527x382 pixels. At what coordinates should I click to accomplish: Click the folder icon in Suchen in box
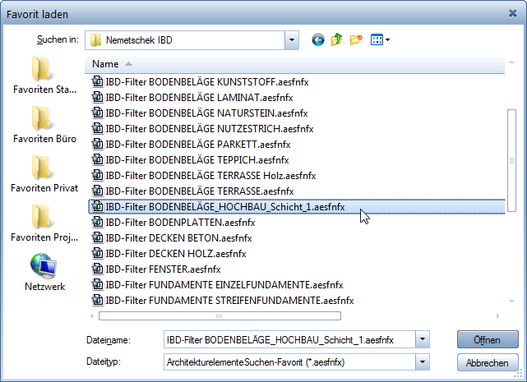96,40
